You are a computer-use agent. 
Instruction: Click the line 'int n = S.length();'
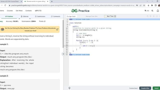(x=84, y=35)
